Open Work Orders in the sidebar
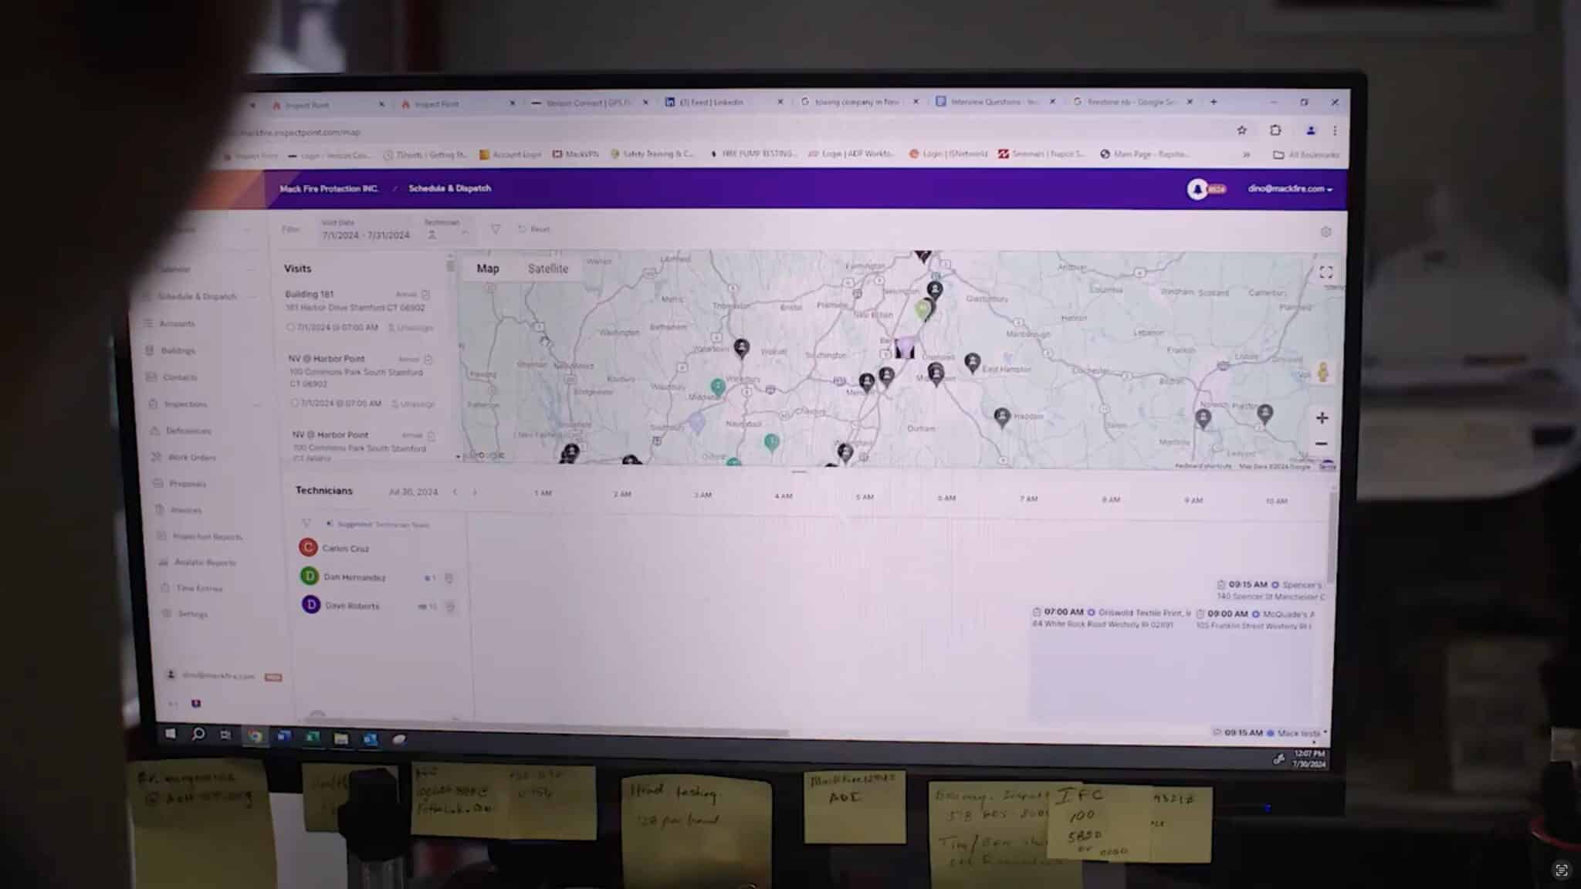1581x889 pixels. [x=191, y=458]
